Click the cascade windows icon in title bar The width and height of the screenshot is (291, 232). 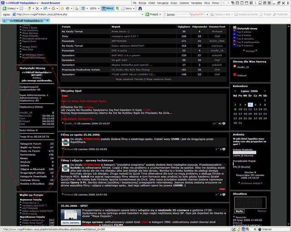[x=233, y=3]
